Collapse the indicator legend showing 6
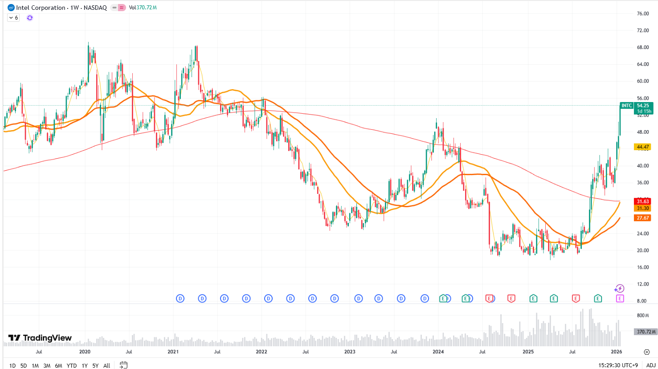 (x=13, y=18)
